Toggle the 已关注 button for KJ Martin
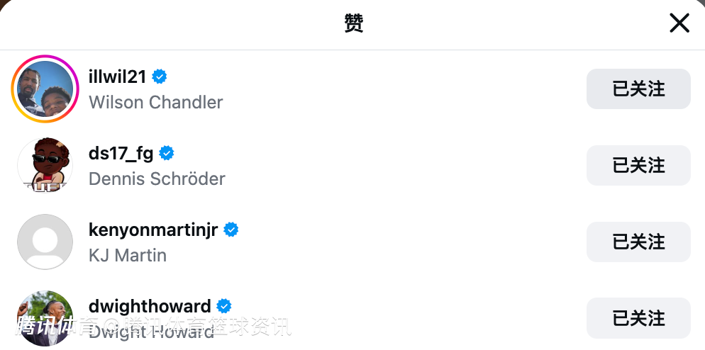The width and height of the screenshot is (705, 350). (638, 242)
